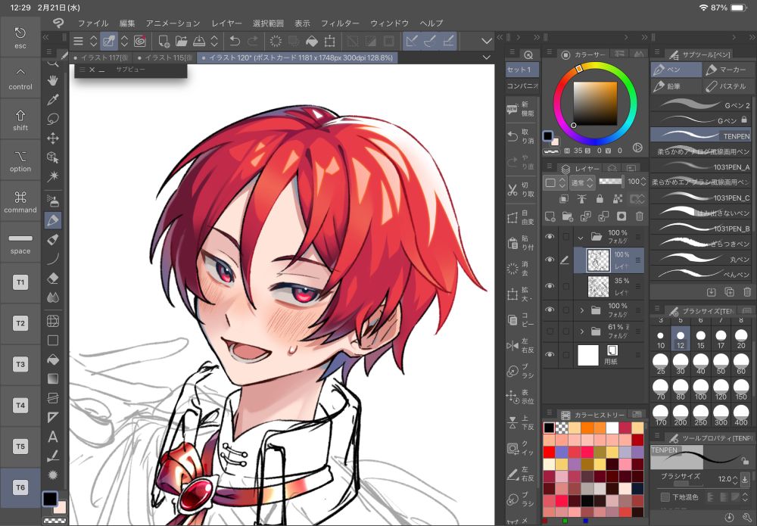The width and height of the screenshot is (757, 526).
Task: Click the brush size 12.0 stepper arrows
Action: [735, 479]
